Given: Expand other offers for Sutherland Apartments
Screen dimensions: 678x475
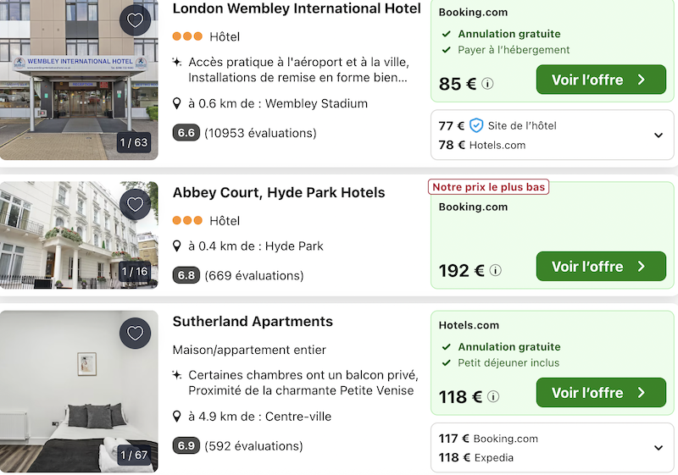Looking at the screenshot, I should click(x=659, y=448).
